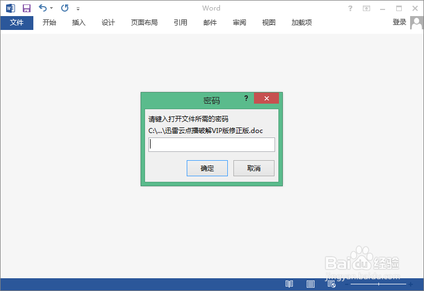The image size is (424, 291).
Task: Click the 确定 button
Action: [x=207, y=169]
